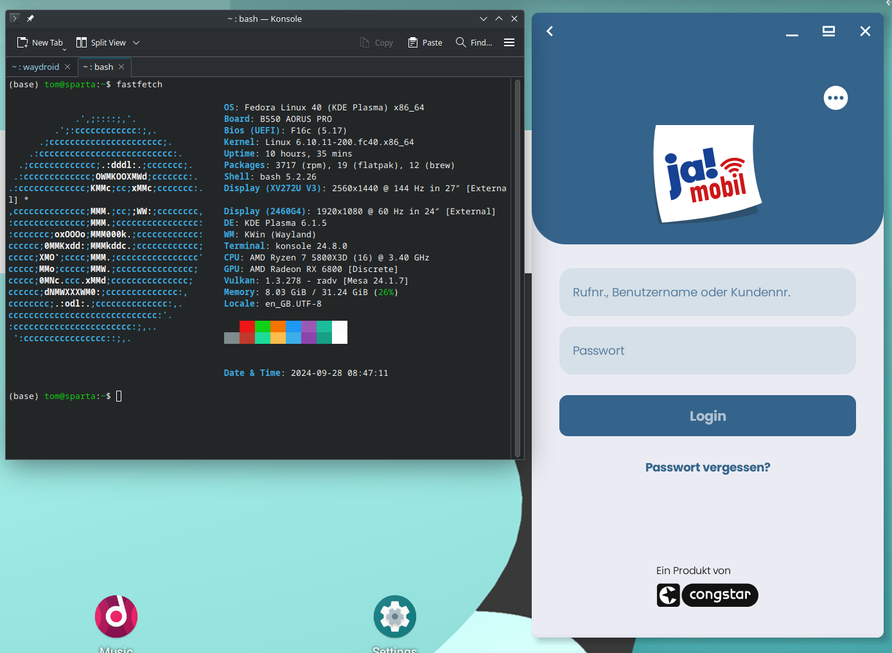Focus the Passwort field
The height and width of the screenshot is (653, 892).
click(708, 351)
